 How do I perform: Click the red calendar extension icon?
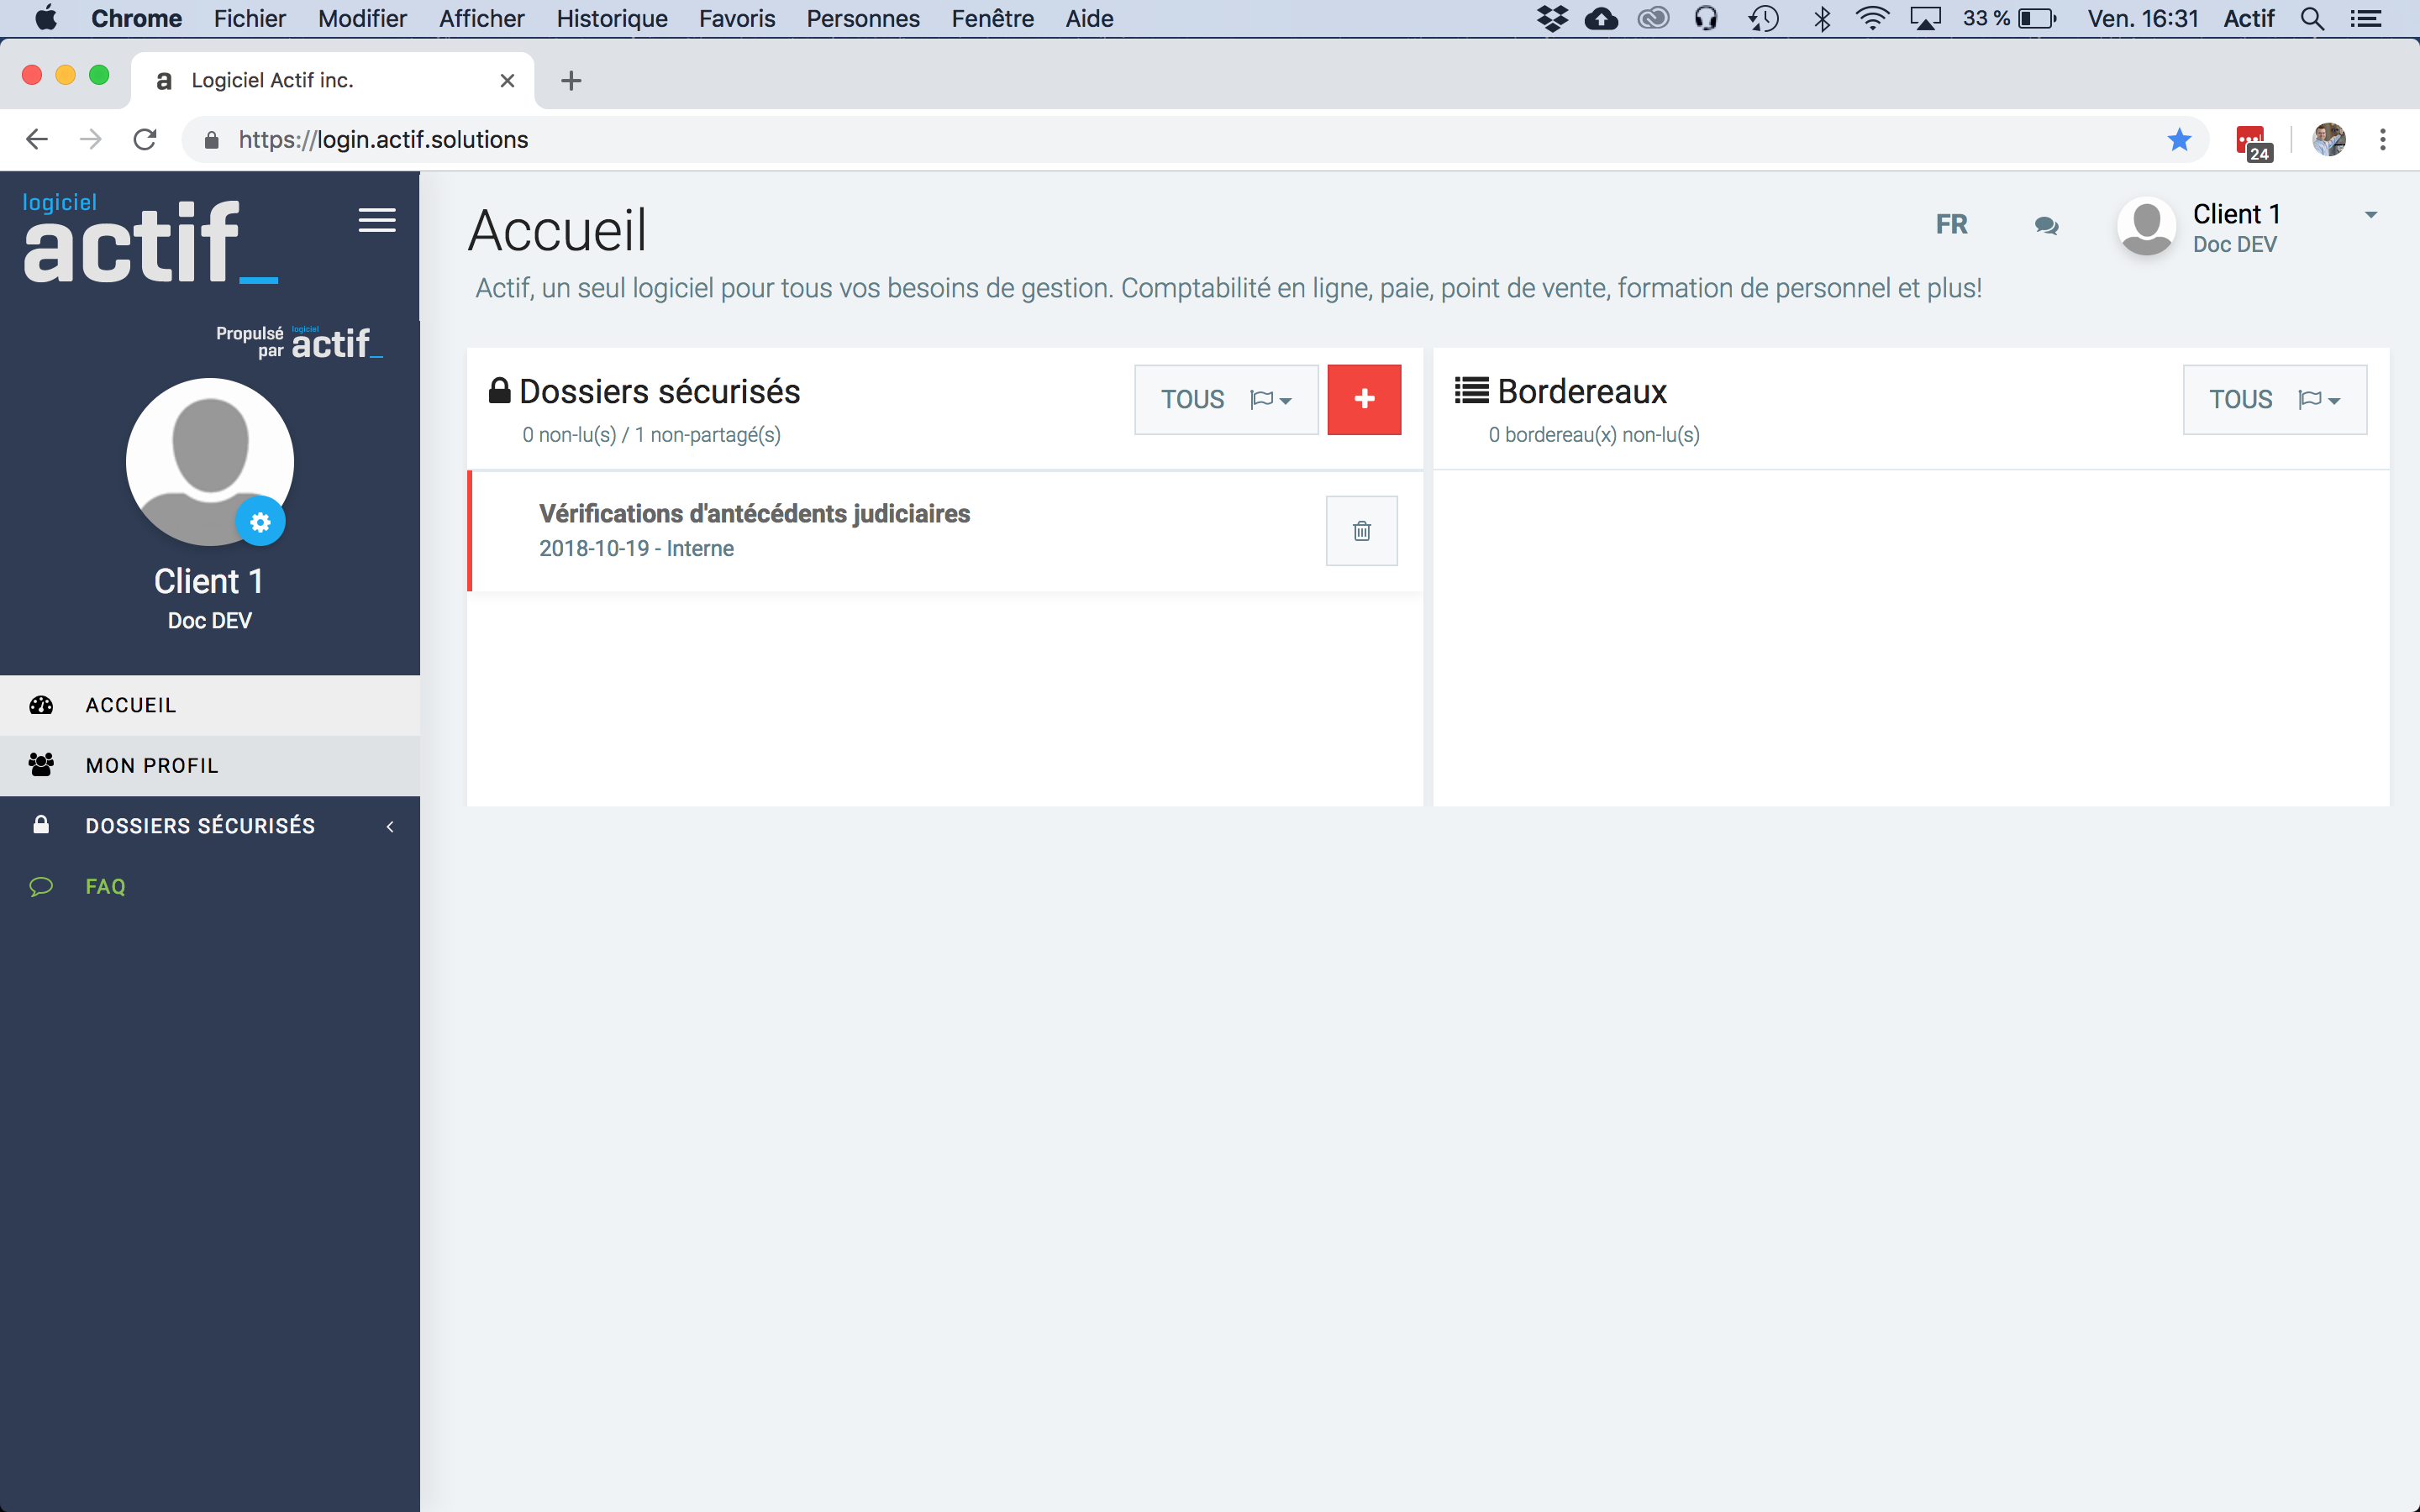tap(2252, 141)
